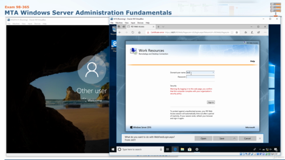Image resolution: width=285 pixels, height=160 pixels.
Task: Open the View menu of W10 VirtualBox
Action: coord(126,23)
